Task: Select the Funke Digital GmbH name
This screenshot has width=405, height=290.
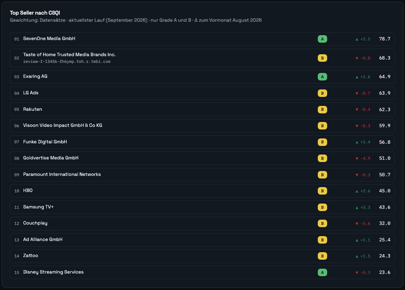Action: (45, 142)
